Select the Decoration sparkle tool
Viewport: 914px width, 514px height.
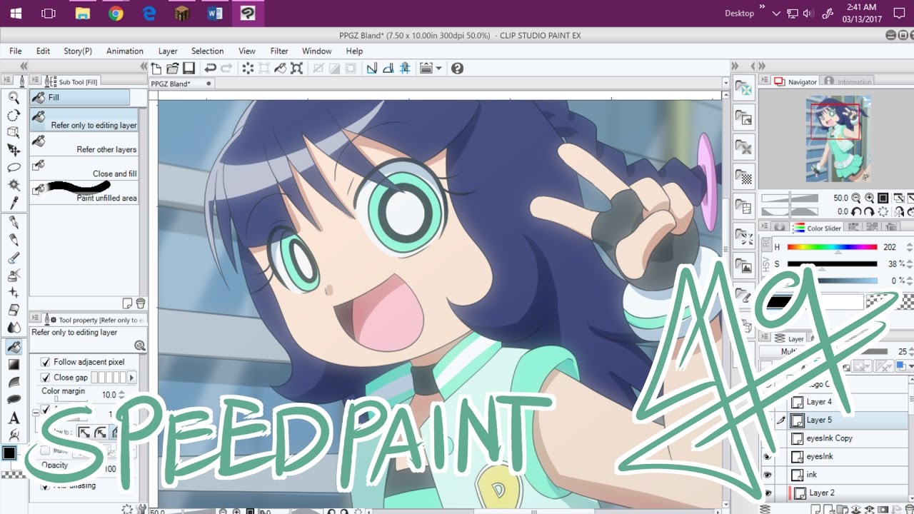(x=14, y=293)
